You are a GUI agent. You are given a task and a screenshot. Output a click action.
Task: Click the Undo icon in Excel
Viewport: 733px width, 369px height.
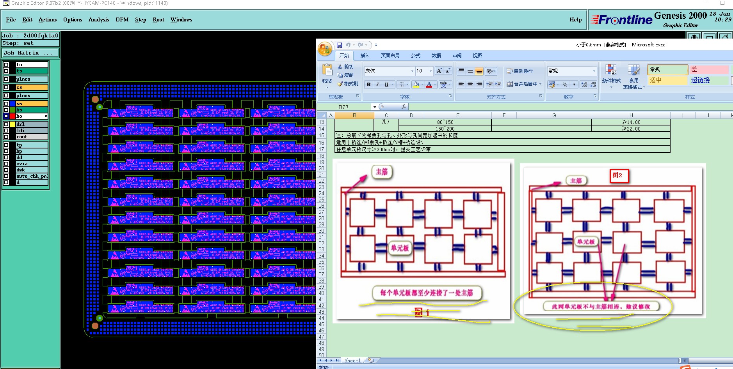tap(348, 45)
